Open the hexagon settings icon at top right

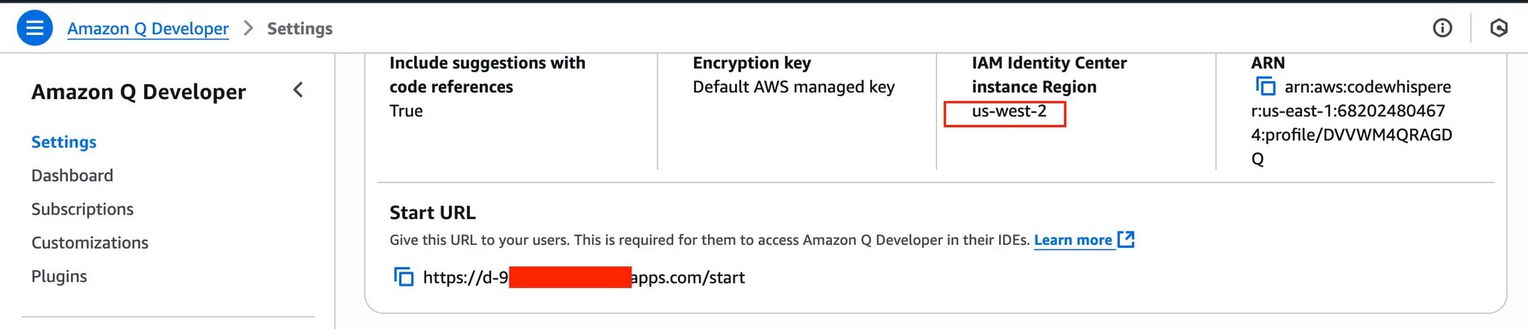click(1498, 28)
